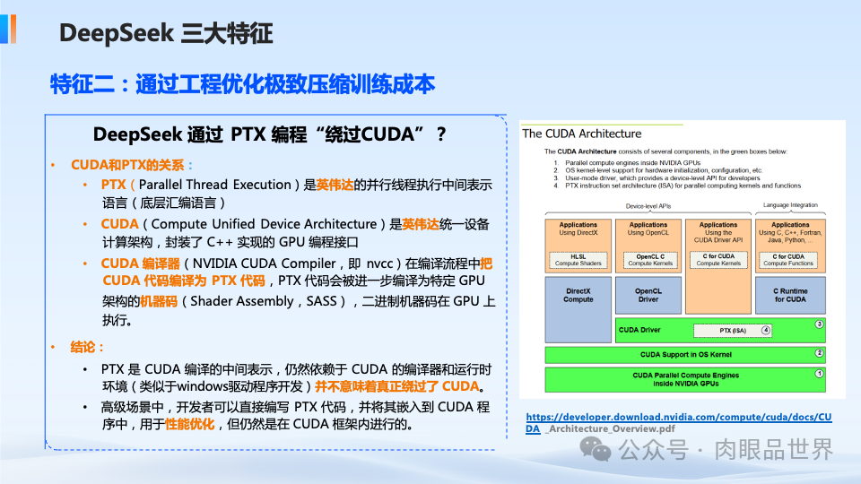Click the orange bullet "CUDA和PTX的关系:"
This screenshot has width=861, height=484.
[x=132, y=165]
